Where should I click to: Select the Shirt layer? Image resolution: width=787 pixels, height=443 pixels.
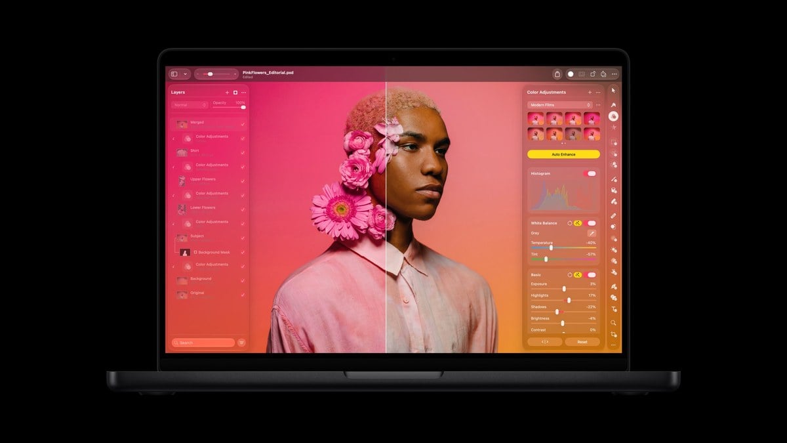pyautogui.click(x=209, y=152)
